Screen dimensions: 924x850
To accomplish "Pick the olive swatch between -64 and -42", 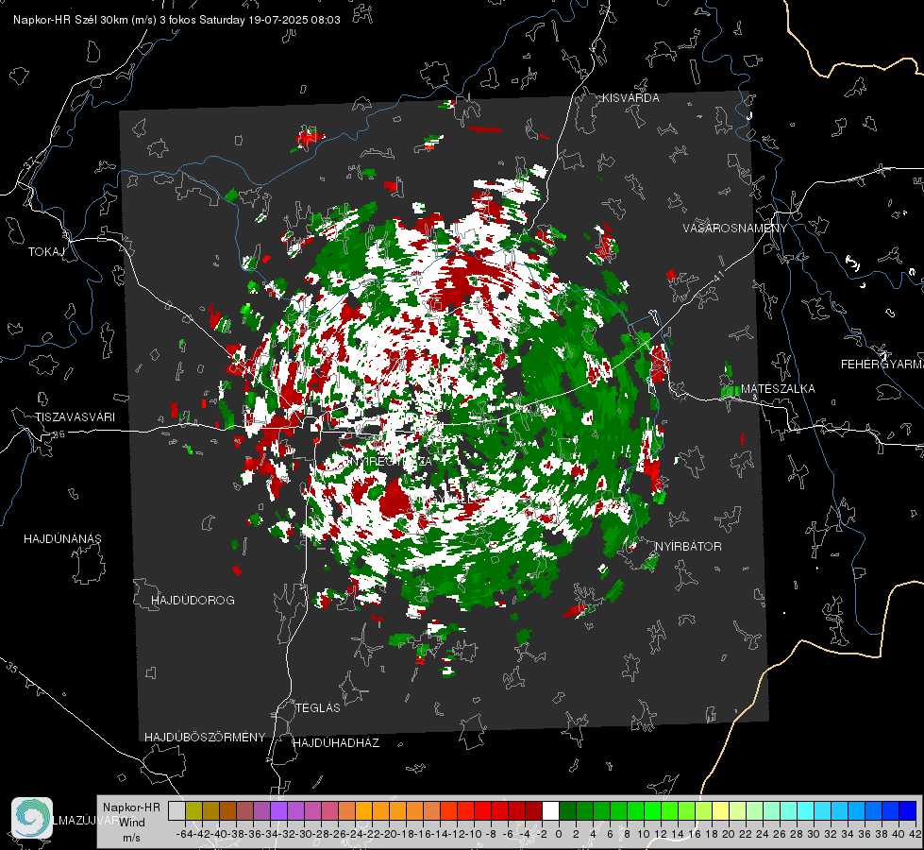I will pyautogui.click(x=193, y=810).
